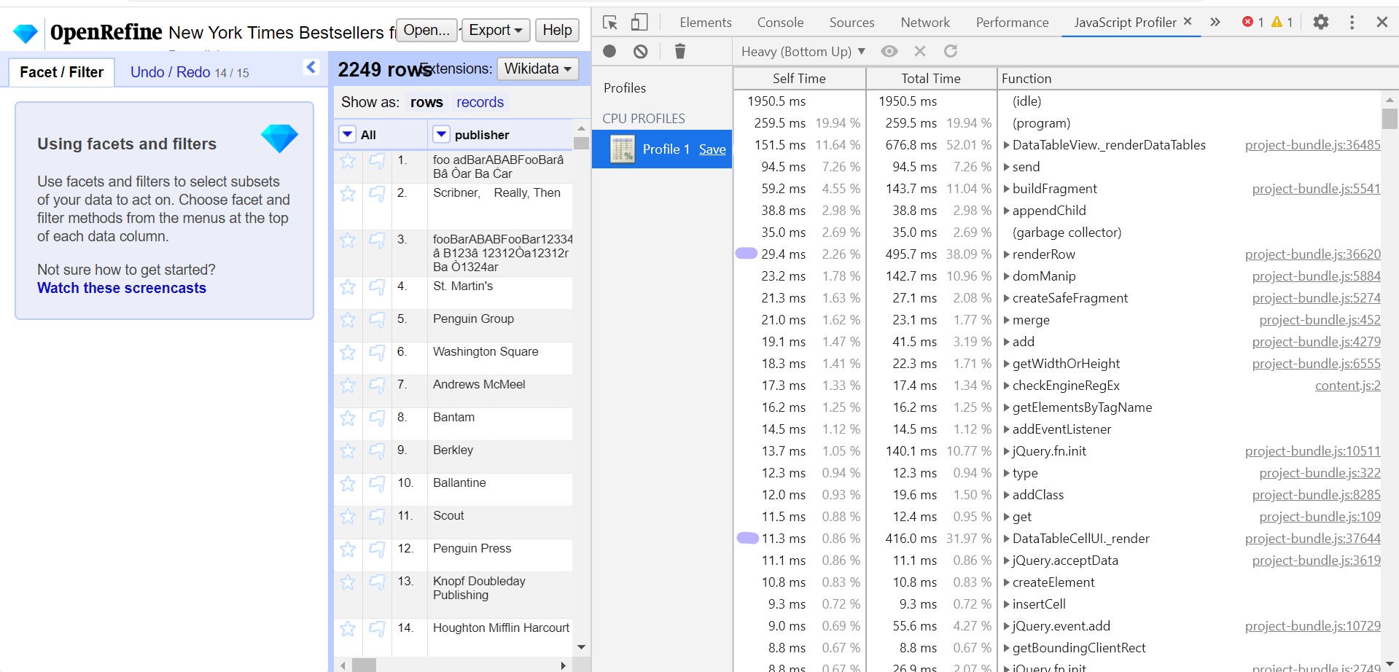
Task: Save Profile 1 via the Save link
Action: 712,149
